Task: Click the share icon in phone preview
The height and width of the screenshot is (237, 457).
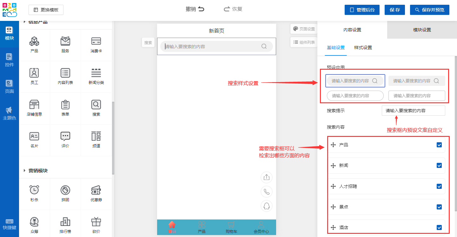Action: [267, 177]
